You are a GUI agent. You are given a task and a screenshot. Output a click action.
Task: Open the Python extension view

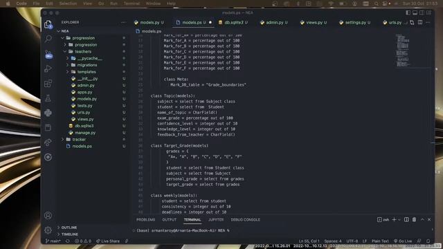click(x=48, y=113)
